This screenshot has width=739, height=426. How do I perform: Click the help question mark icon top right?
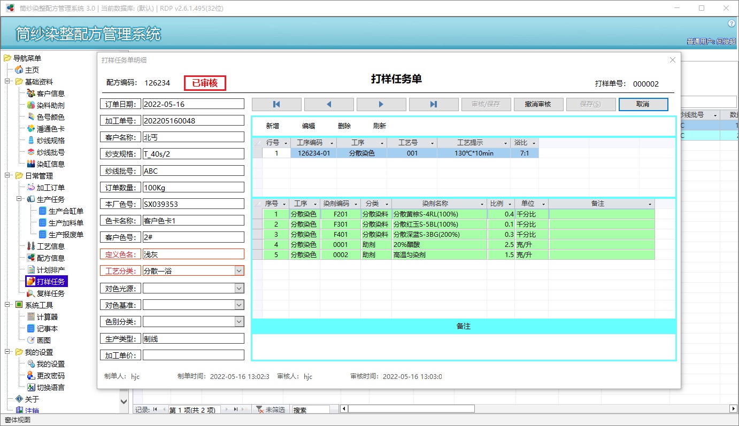[x=732, y=24]
